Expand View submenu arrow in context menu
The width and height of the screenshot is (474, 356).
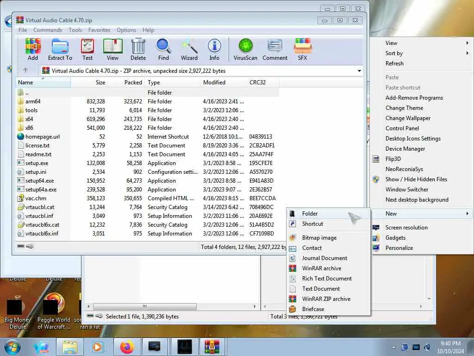tap(468, 43)
